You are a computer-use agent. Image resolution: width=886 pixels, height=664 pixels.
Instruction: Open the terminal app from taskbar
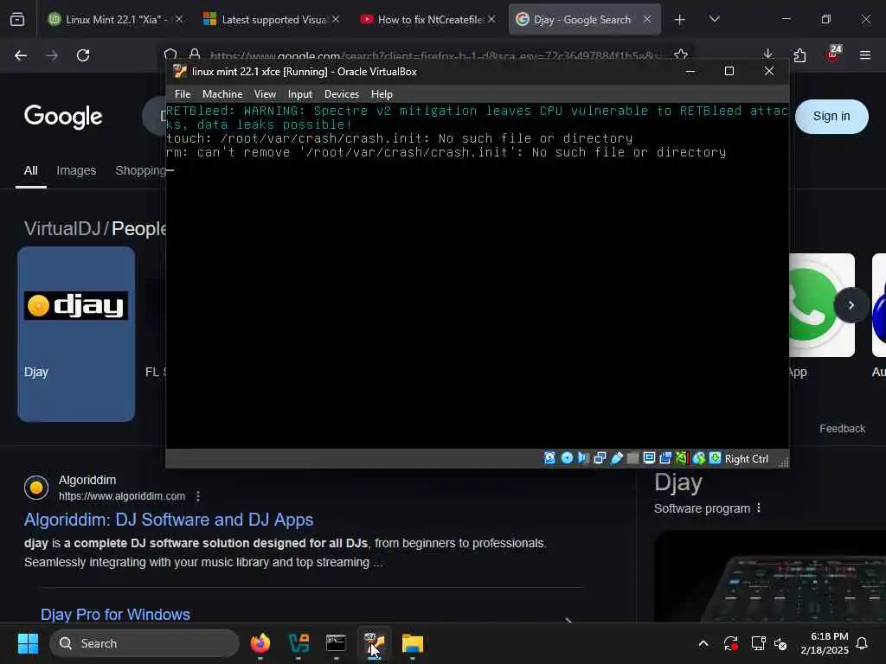point(337,643)
